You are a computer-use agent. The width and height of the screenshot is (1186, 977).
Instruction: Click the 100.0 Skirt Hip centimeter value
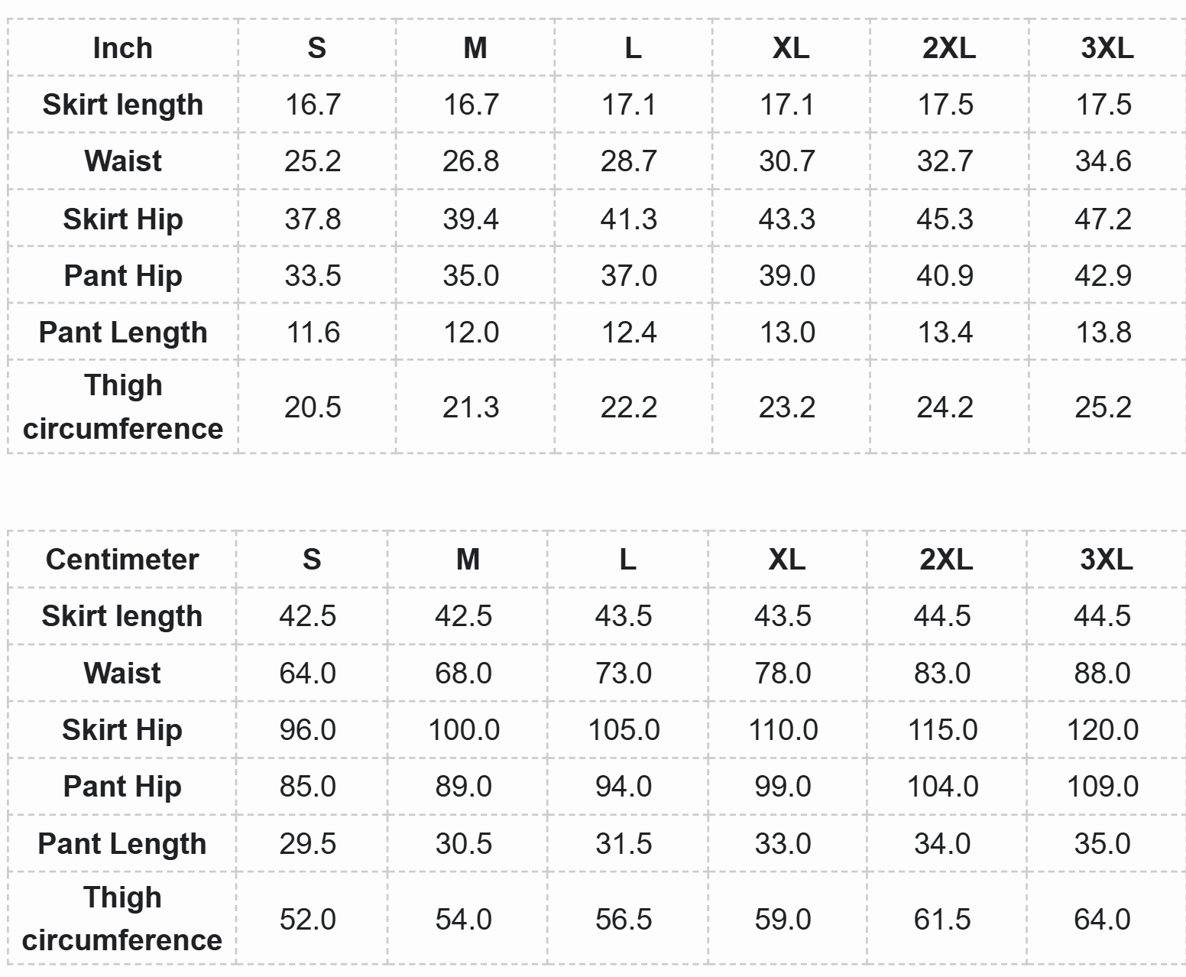tap(464, 730)
